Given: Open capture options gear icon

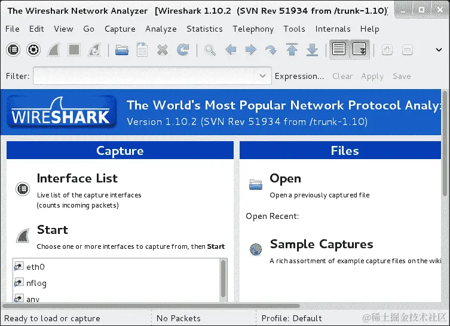Looking at the screenshot, I should pos(33,50).
